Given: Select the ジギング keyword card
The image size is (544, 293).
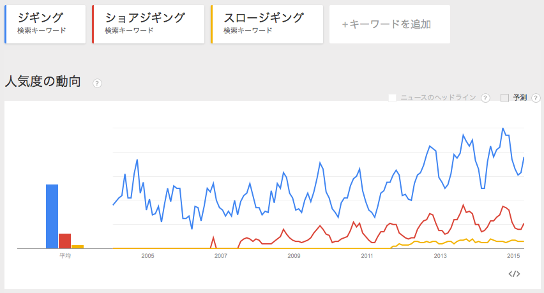Looking at the screenshot, I should (45, 24).
